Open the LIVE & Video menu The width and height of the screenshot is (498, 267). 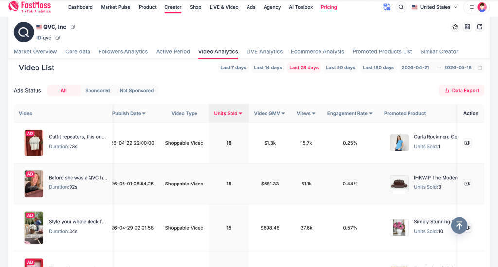(x=224, y=7)
